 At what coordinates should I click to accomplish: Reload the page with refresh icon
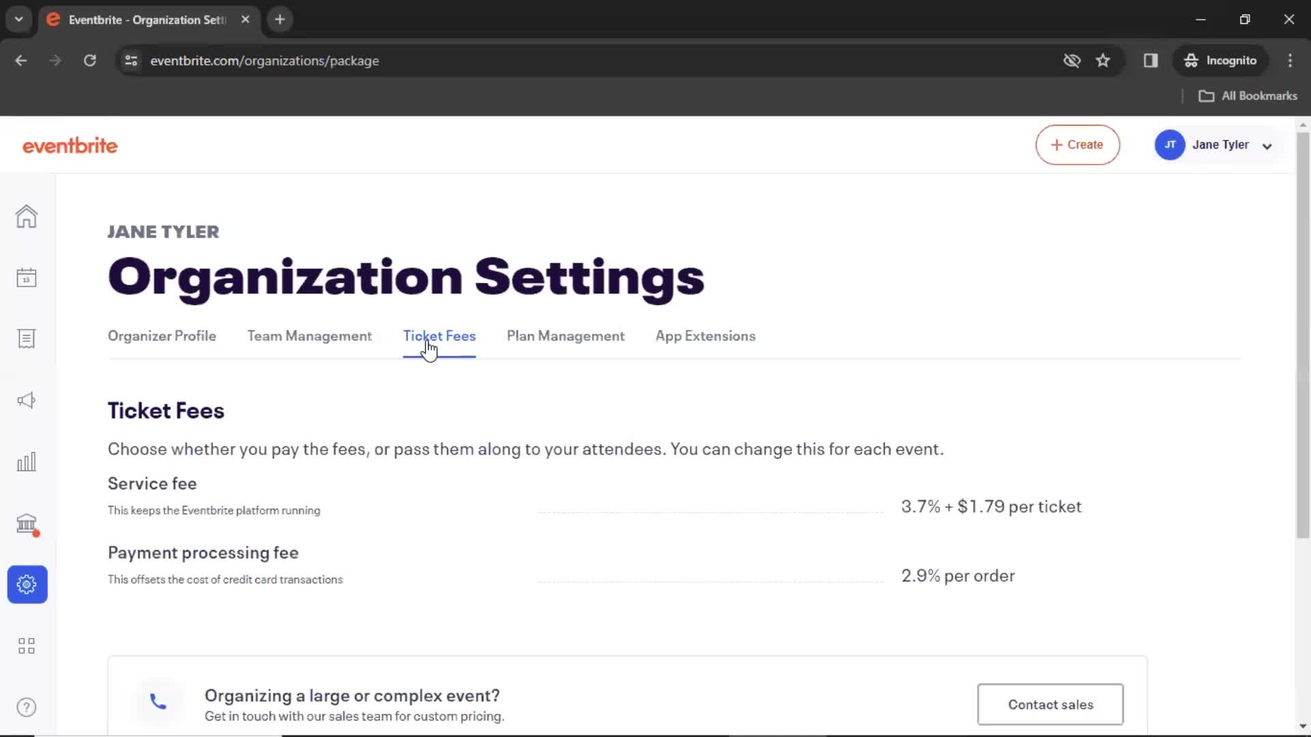point(89,61)
